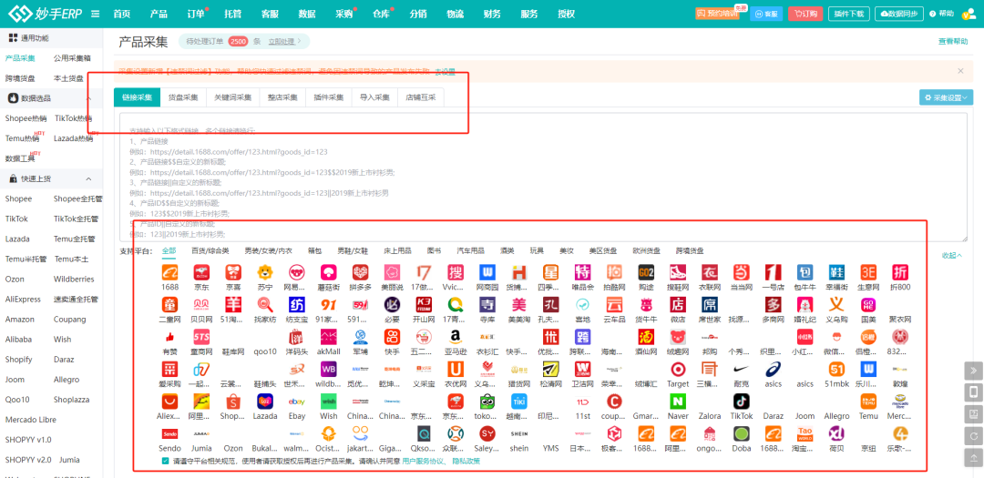Select the 微店 platform icon
Image resolution: width=984 pixels, height=478 pixels.
pos(678,304)
